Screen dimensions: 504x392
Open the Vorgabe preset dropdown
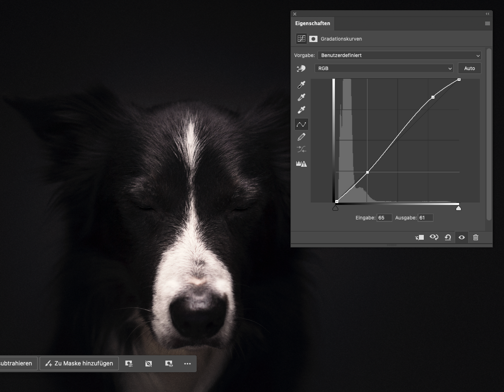[399, 56]
